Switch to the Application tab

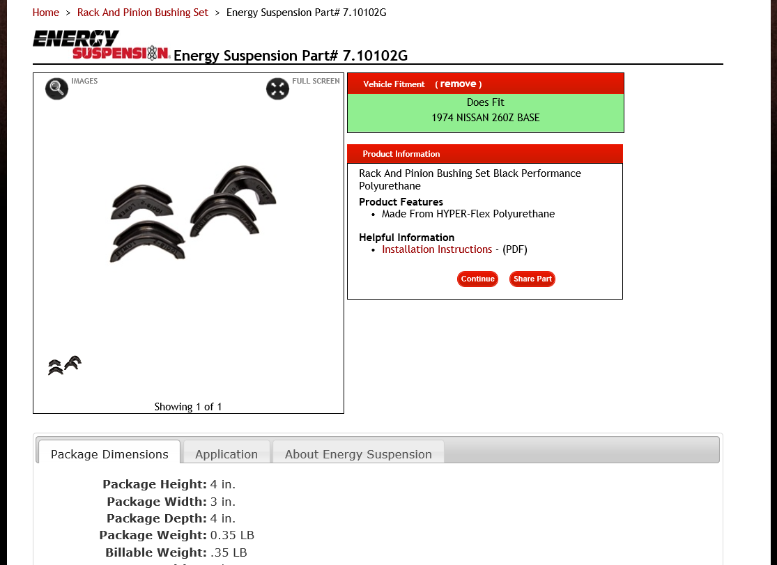(x=226, y=452)
